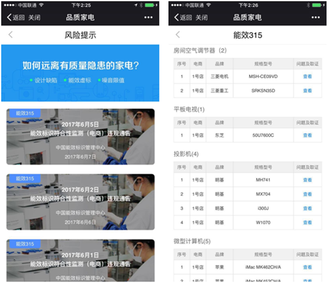This screenshot has width=329, height=283.
Task: Click 查看 for iMac MK462CH/A row
Action: coord(308,267)
